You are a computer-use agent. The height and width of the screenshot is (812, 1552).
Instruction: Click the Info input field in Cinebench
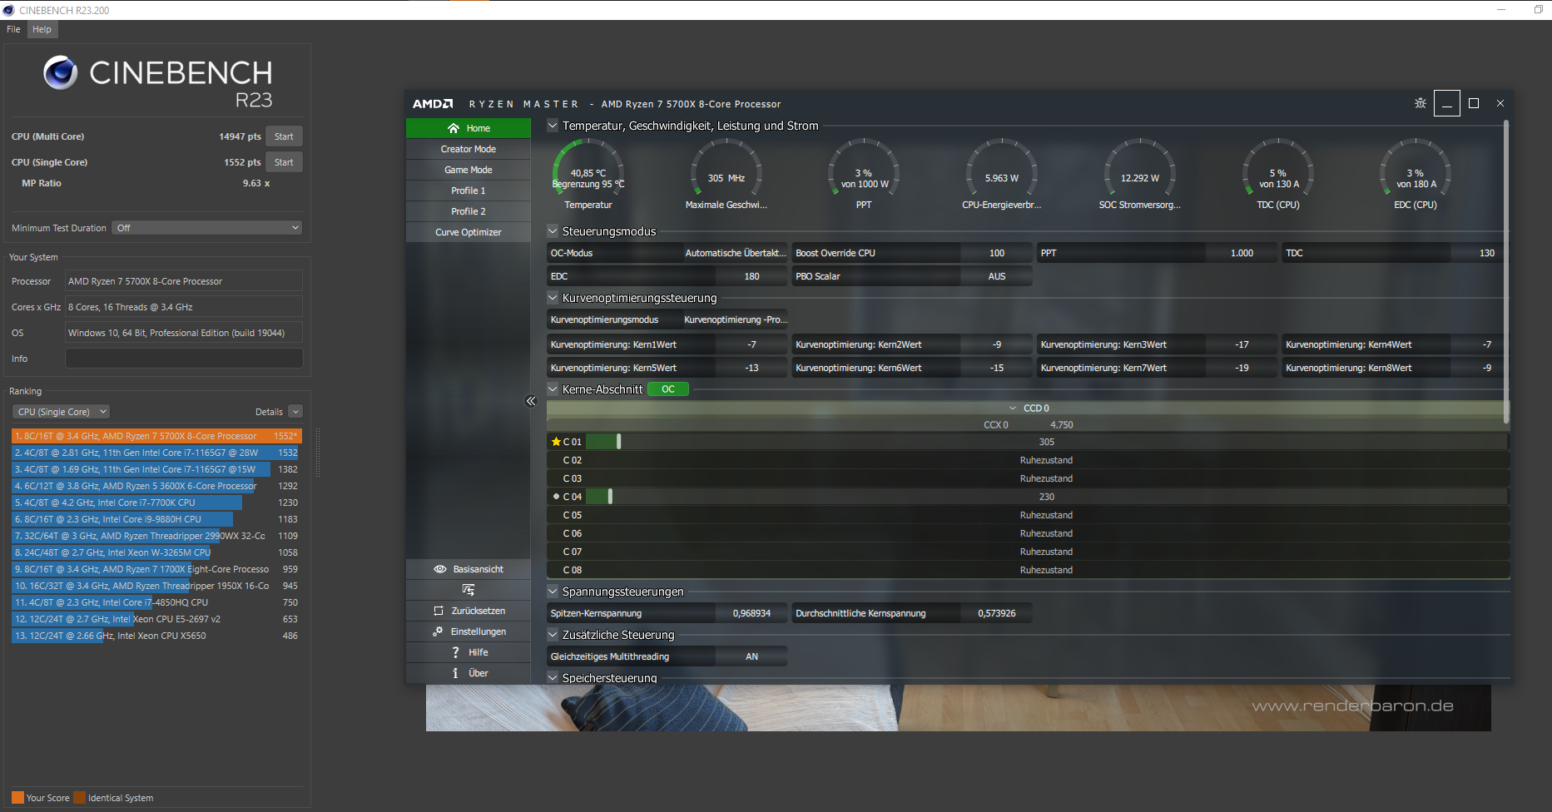coord(184,359)
